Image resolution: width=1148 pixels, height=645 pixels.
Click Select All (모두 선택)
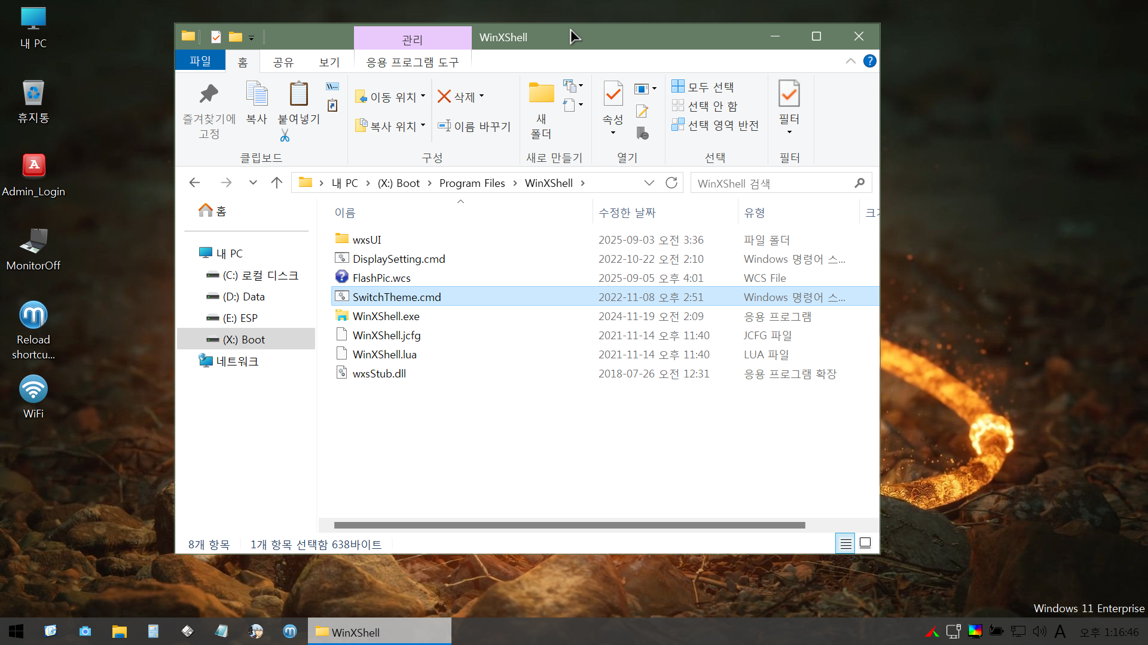click(703, 87)
